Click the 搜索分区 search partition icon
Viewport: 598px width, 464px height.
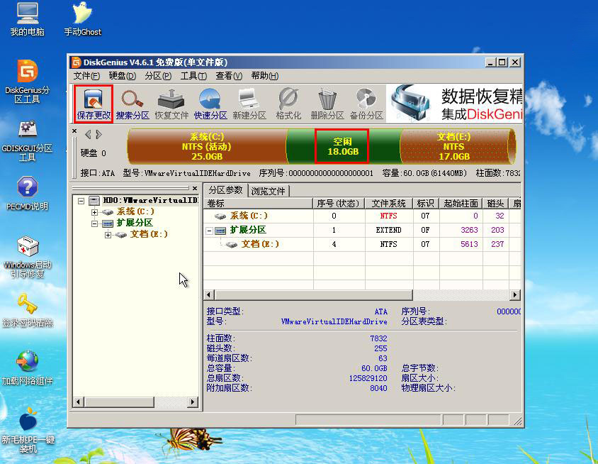(132, 104)
